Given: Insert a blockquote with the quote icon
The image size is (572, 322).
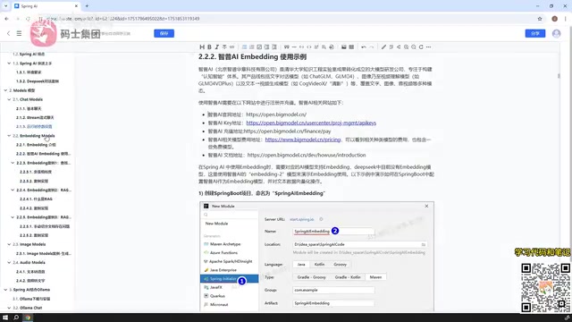Looking at the screenshot, I should (286, 47).
